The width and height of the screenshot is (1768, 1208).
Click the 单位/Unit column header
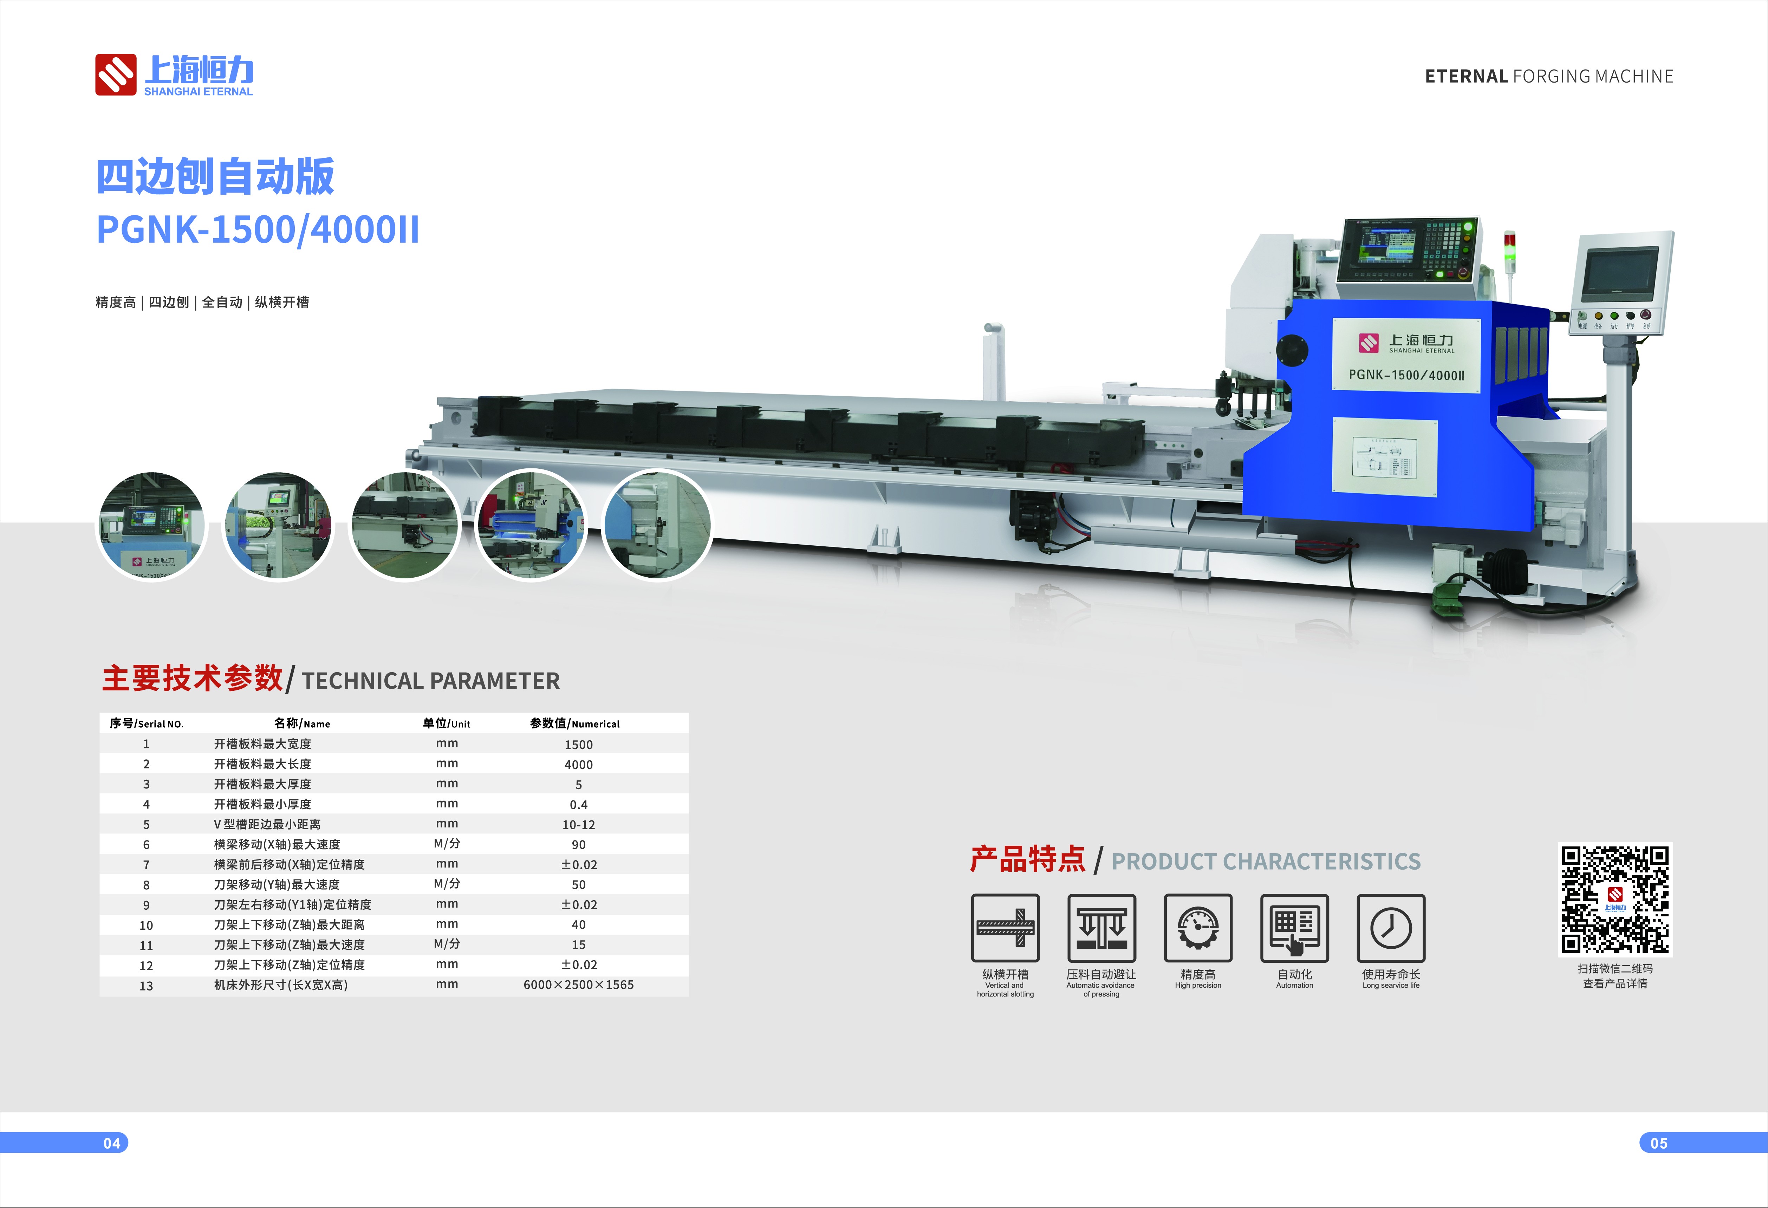pyautogui.click(x=447, y=723)
